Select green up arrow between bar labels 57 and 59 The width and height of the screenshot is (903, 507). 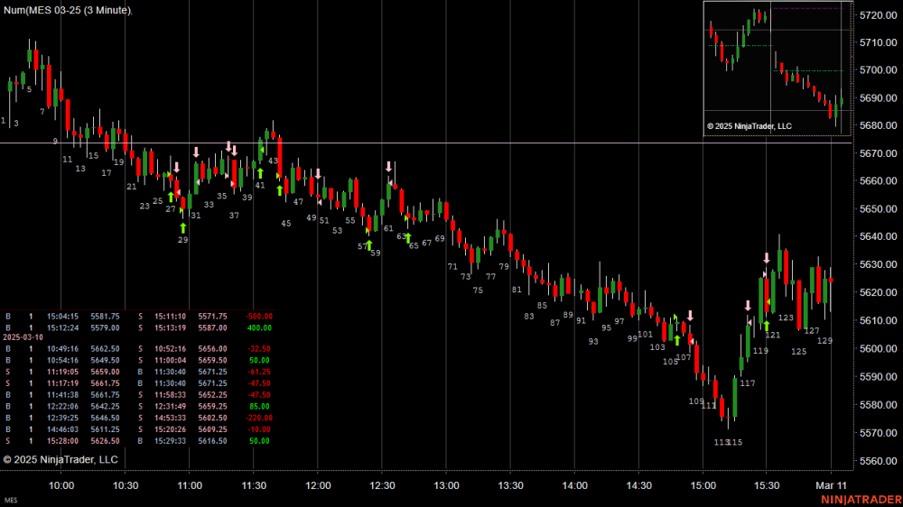369,244
